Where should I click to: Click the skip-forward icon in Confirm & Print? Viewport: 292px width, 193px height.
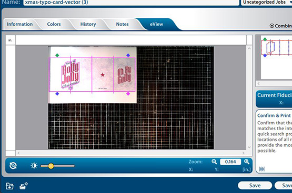(262, 169)
